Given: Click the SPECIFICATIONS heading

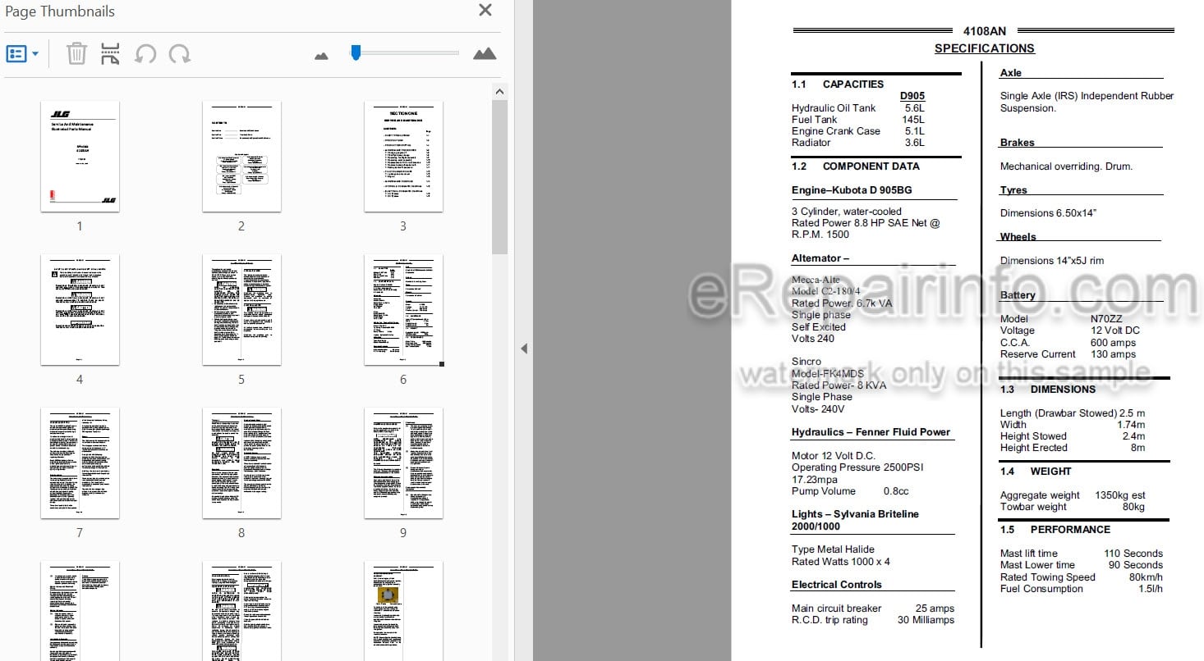Looking at the screenshot, I should (x=984, y=48).
